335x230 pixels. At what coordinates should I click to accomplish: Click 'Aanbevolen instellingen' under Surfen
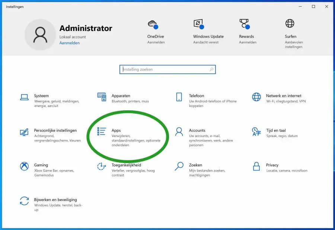click(294, 44)
